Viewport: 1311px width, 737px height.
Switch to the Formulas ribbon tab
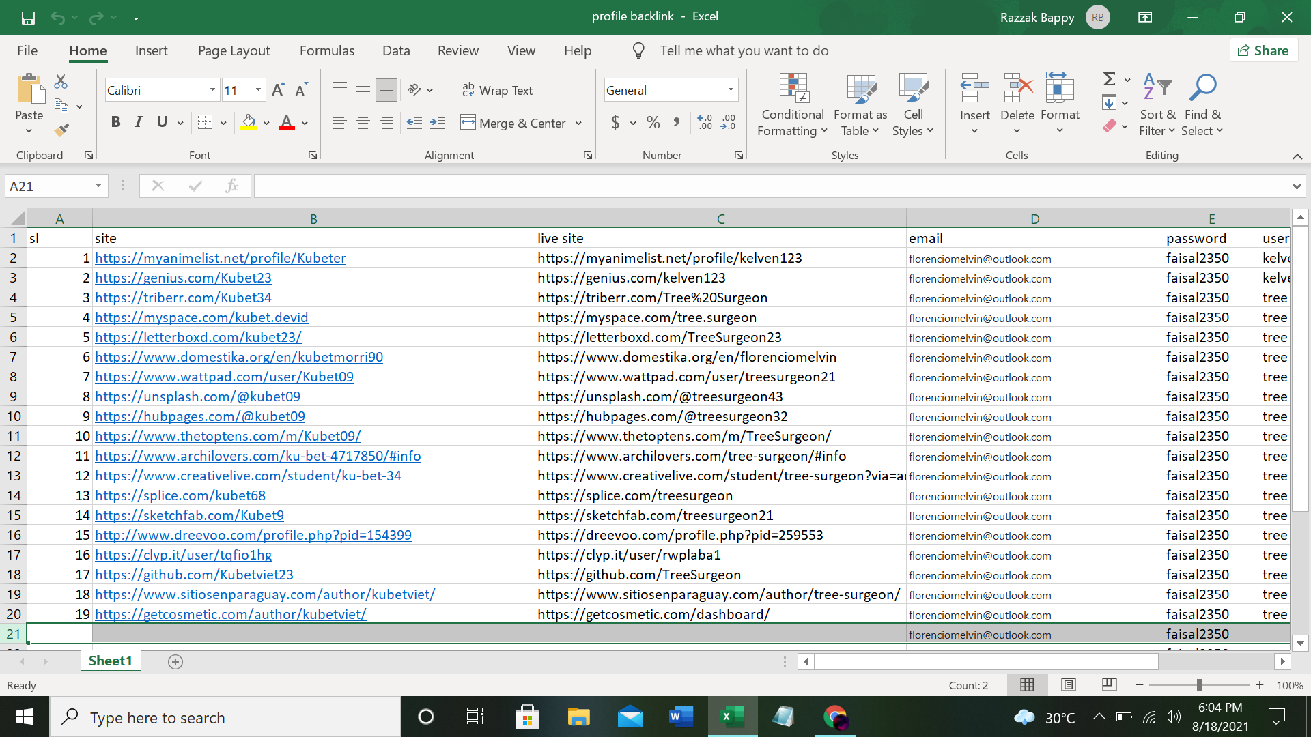pos(327,50)
